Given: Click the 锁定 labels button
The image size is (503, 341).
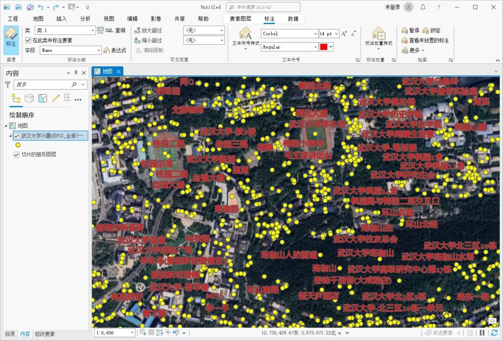Looking at the screenshot, I should coord(431,30).
